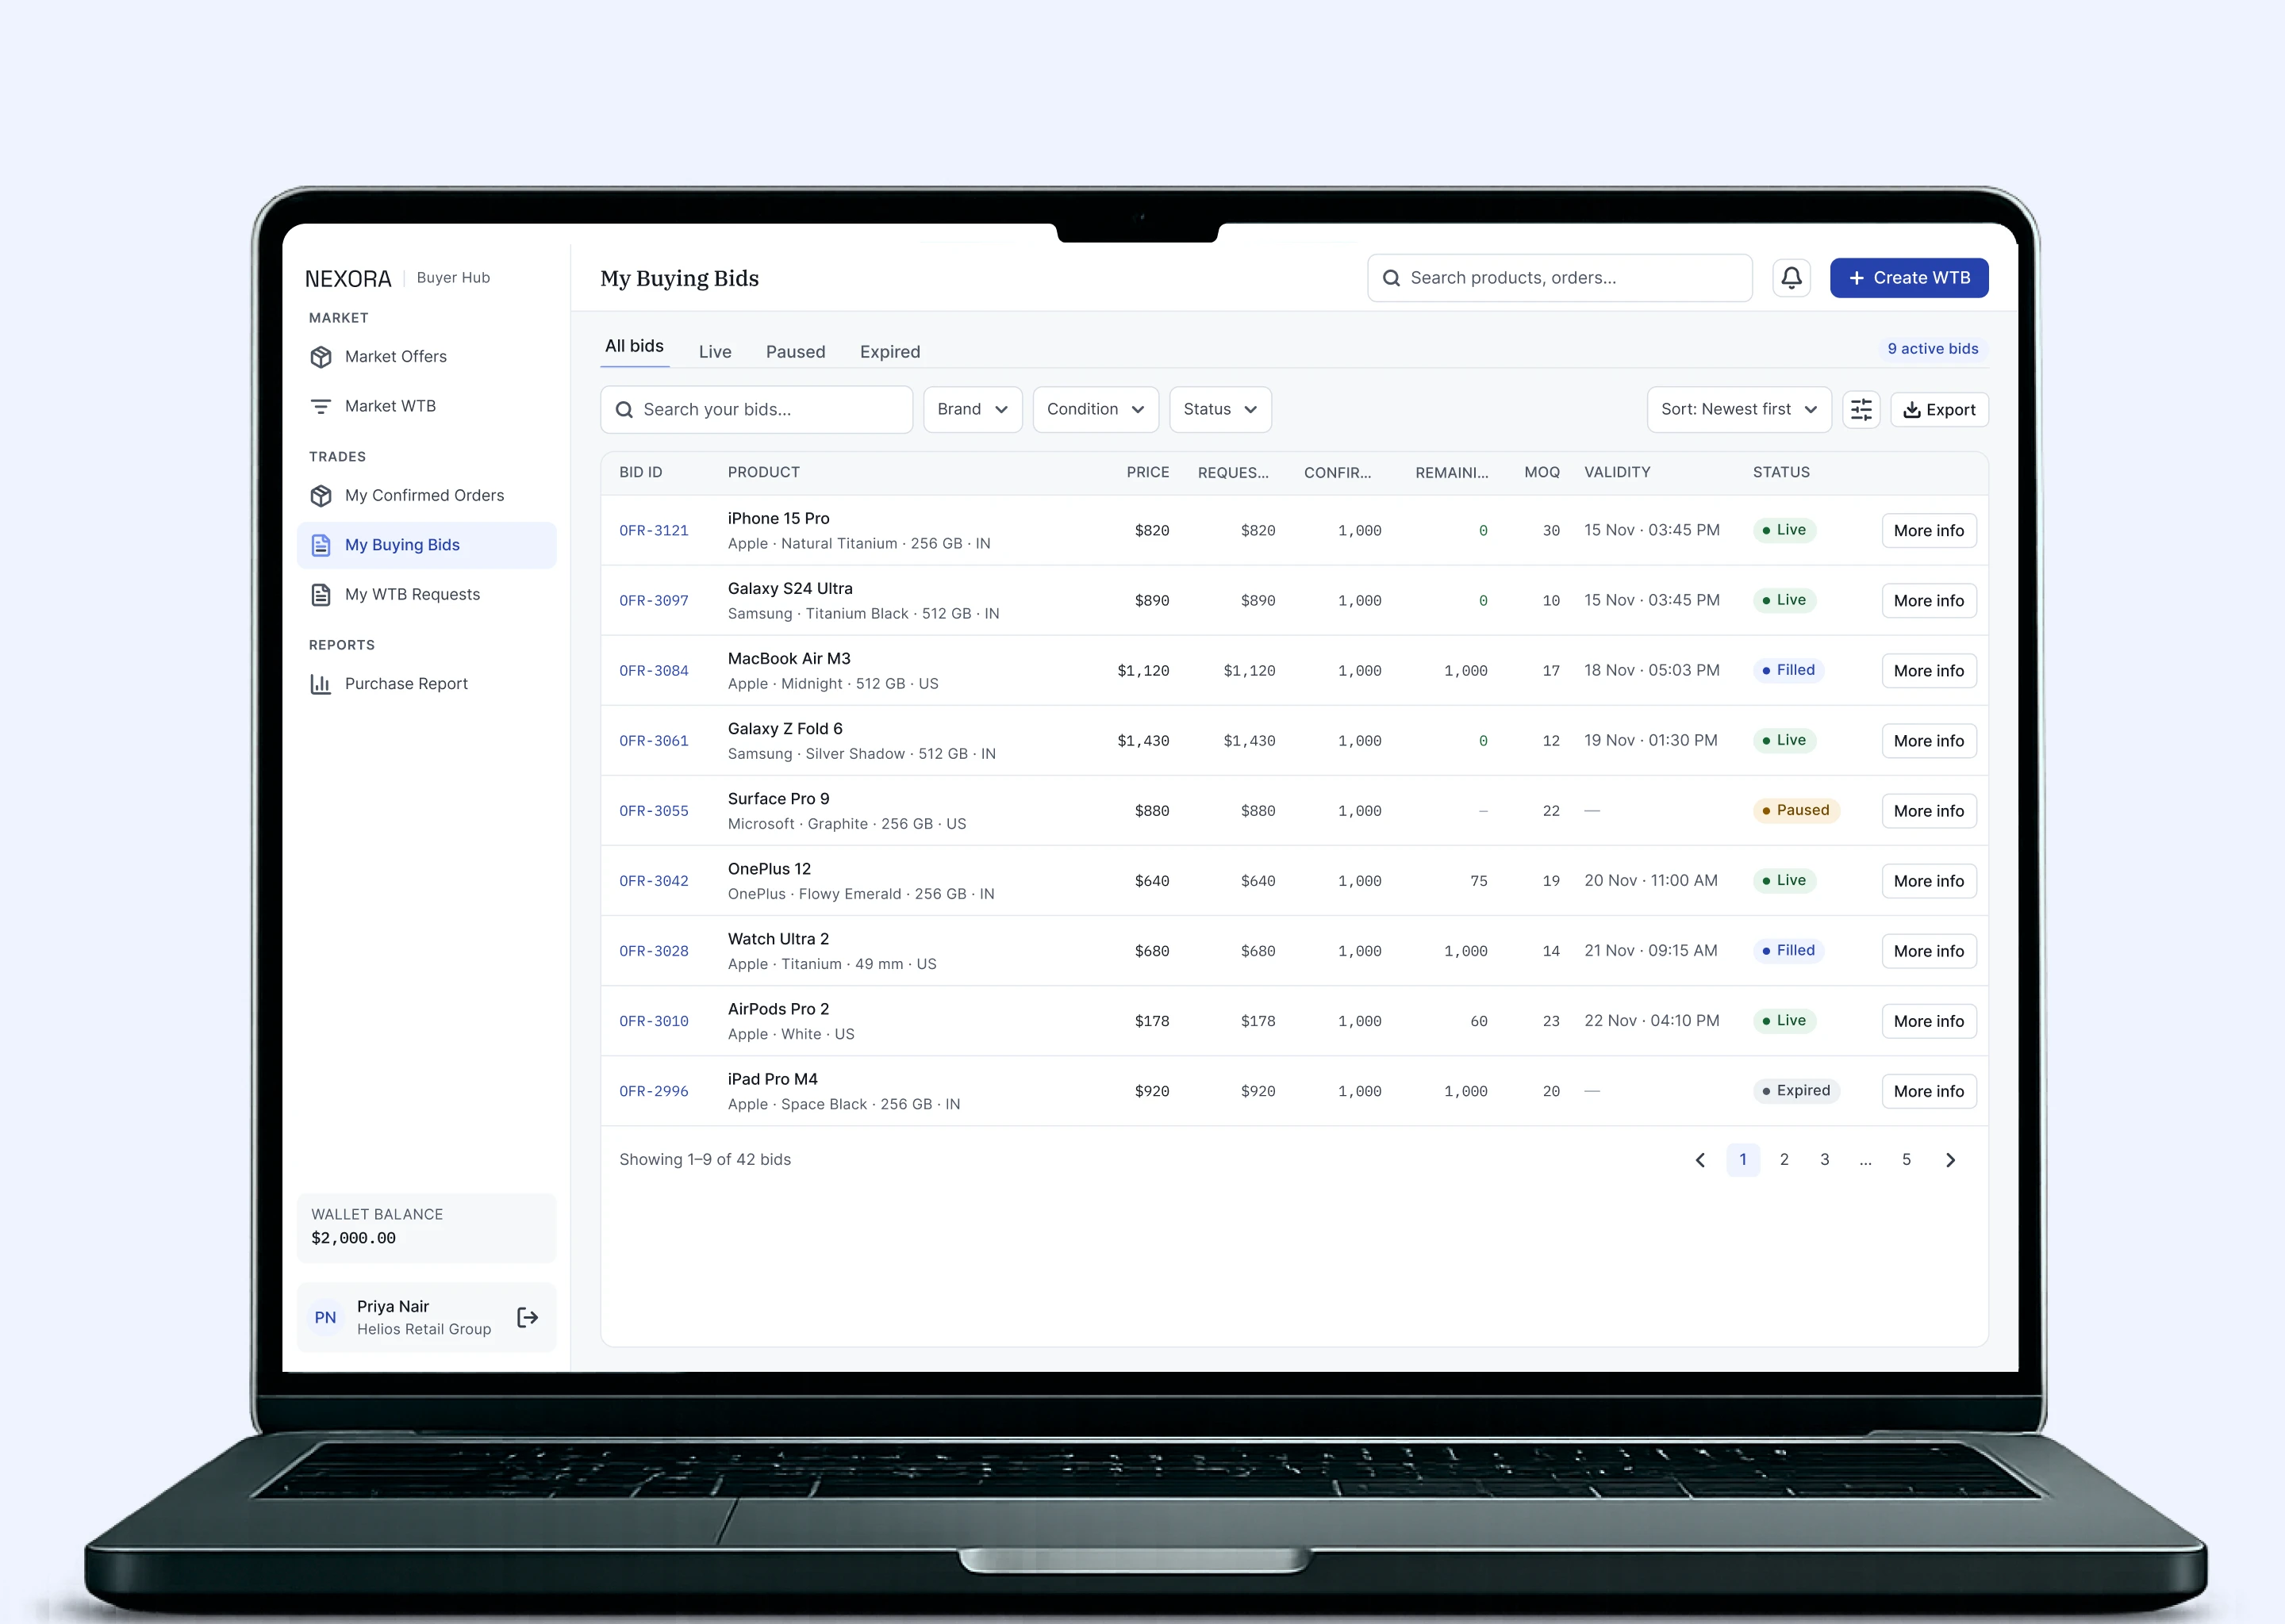The height and width of the screenshot is (1624, 2285).
Task: Open bid OFR-3121 link
Action: tap(653, 531)
